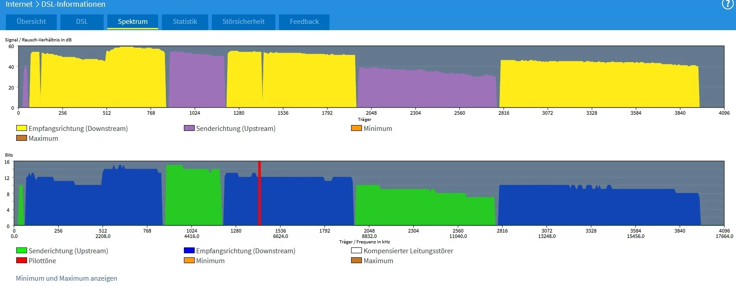Image resolution: width=736 pixels, height=287 pixels.
Task: Click the '17664.0' frequency axis value
Action: pyautogui.click(x=724, y=236)
